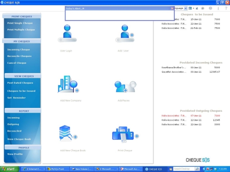Select outgoing cheque with amount 12345
This screenshot has height=172, width=230.
click(x=191, y=120)
